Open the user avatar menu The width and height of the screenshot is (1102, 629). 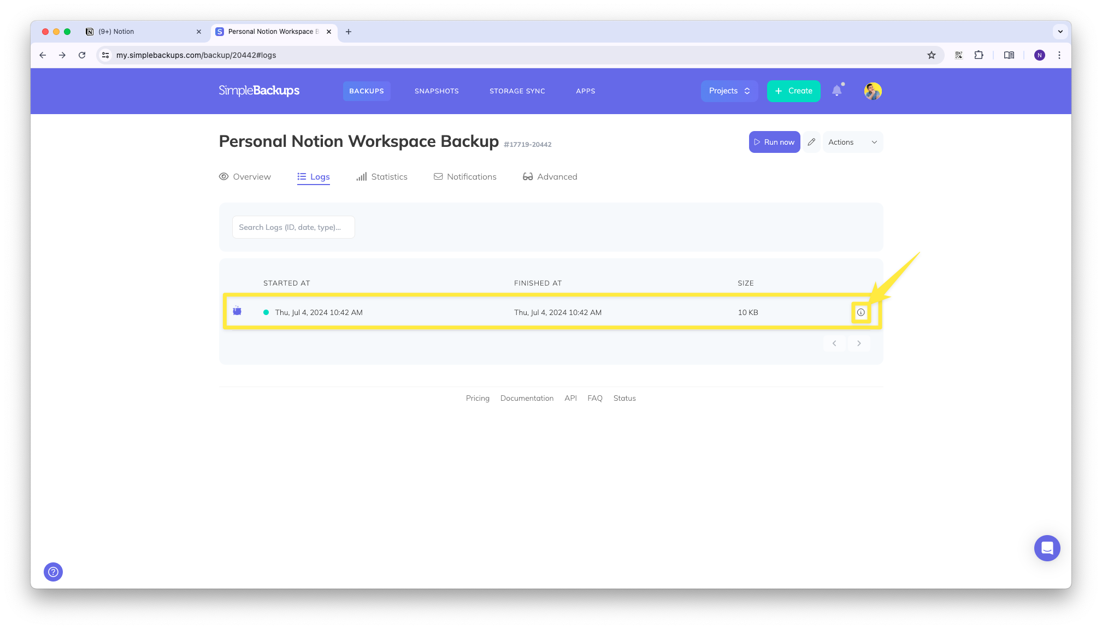[x=872, y=91]
